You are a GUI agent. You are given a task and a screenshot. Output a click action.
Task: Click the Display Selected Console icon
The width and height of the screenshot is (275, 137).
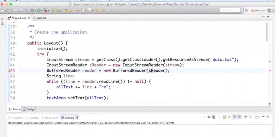[x=250, y=117]
